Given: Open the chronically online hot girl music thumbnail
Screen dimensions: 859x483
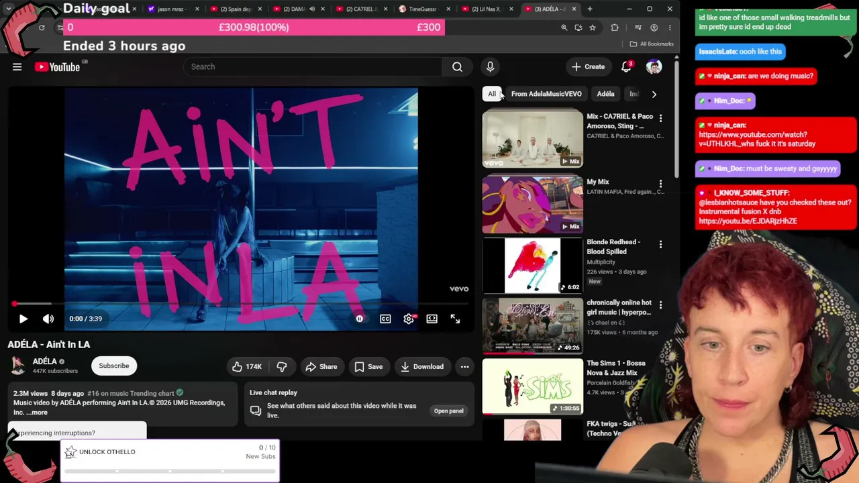Looking at the screenshot, I should pos(533,326).
